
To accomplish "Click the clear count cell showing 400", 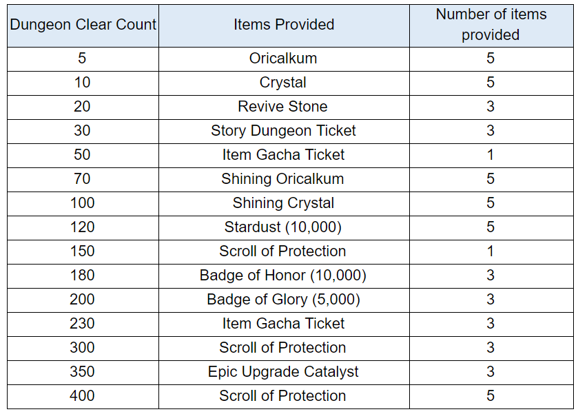I will click(83, 396).
